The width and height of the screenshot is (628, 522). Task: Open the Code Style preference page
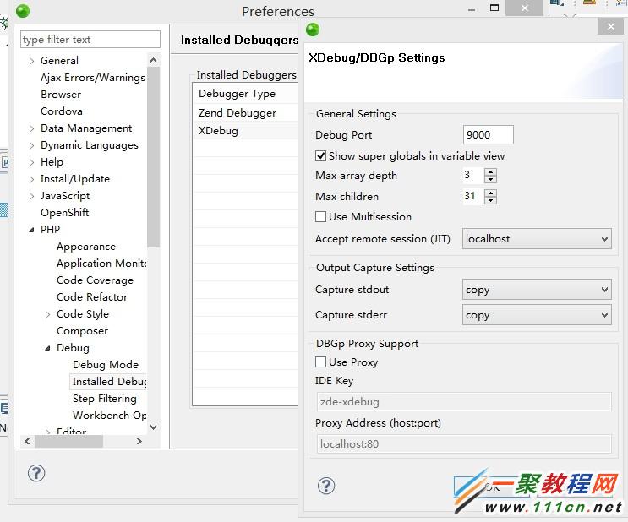tap(83, 314)
